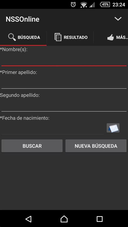Tap the recent apps square icon
128x227 pixels.
click(x=100, y=219)
